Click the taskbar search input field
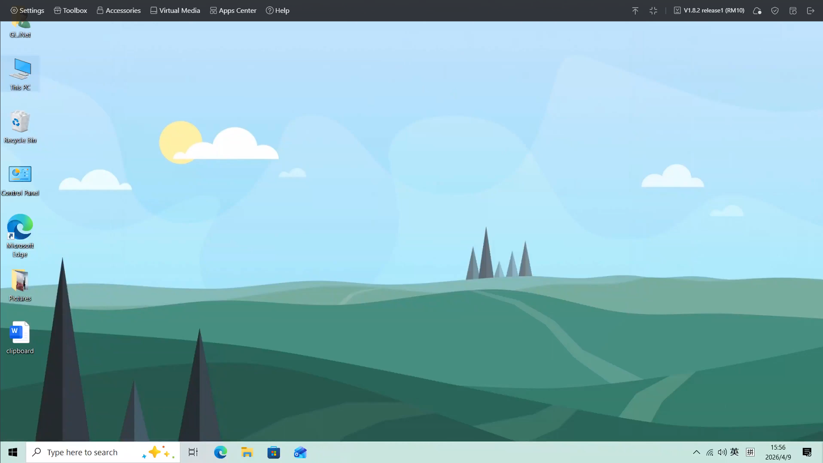823x463 pixels. click(x=86, y=452)
